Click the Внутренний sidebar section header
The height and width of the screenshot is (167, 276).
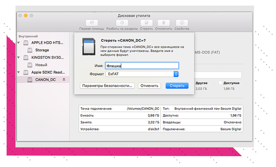pyautogui.click(x=28, y=36)
